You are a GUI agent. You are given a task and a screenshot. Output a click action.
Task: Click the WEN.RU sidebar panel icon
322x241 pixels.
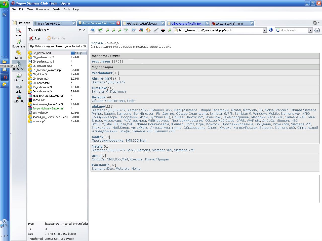[x=19, y=99]
